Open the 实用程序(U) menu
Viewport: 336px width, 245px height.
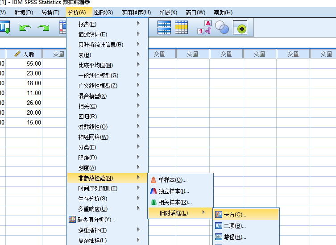point(136,12)
